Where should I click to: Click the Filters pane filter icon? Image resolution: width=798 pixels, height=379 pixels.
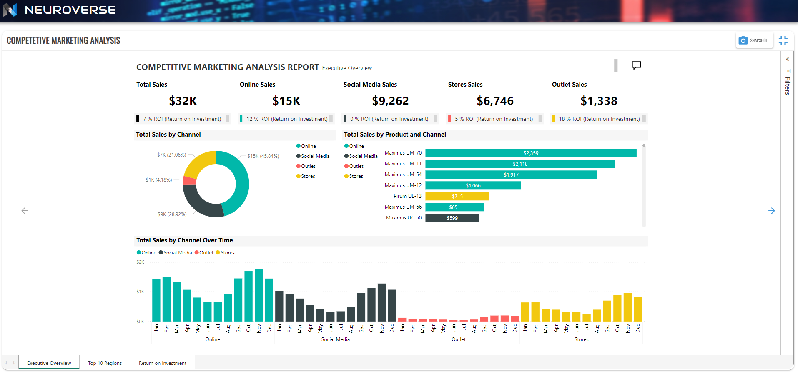(788, 71)
